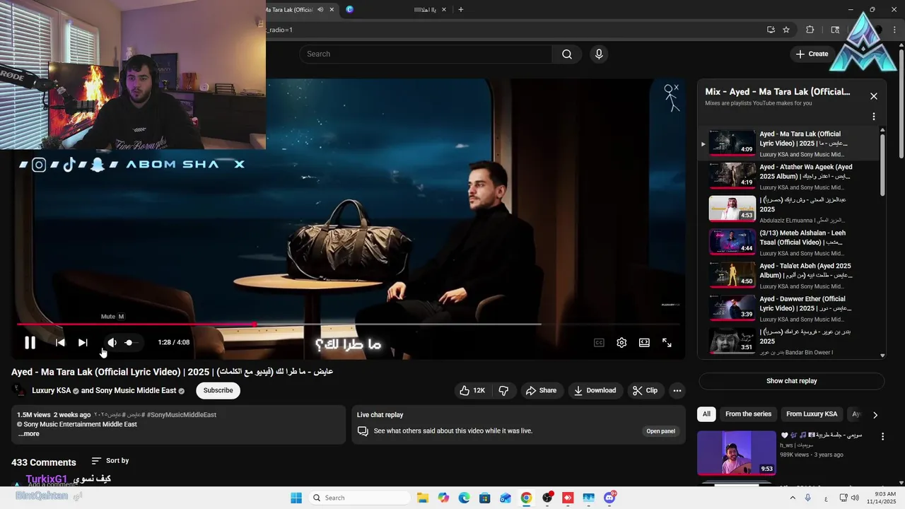Viewport: 905px width, 509px height.
Task: Select the From the series chip
Action: (748, 414)
